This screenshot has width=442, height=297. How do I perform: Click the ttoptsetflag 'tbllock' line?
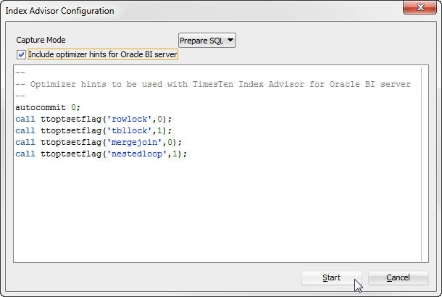(x=93, y=130)
